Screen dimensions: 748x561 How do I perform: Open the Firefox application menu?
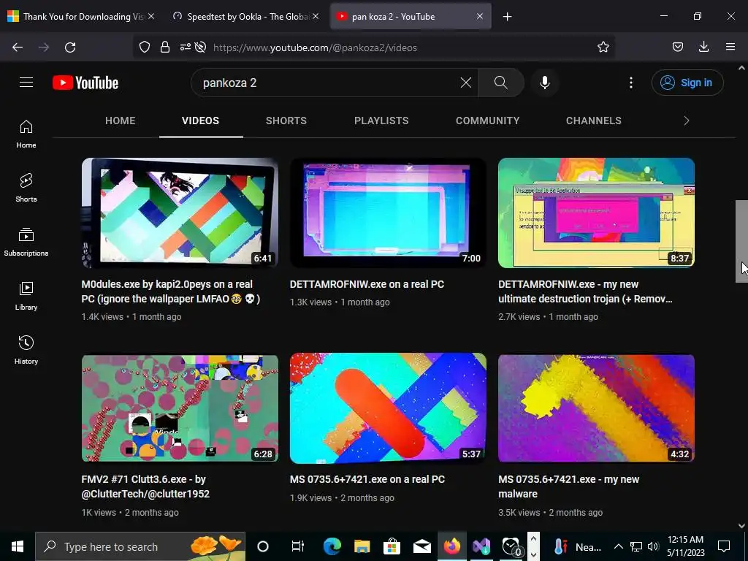[x=730, y=47]
